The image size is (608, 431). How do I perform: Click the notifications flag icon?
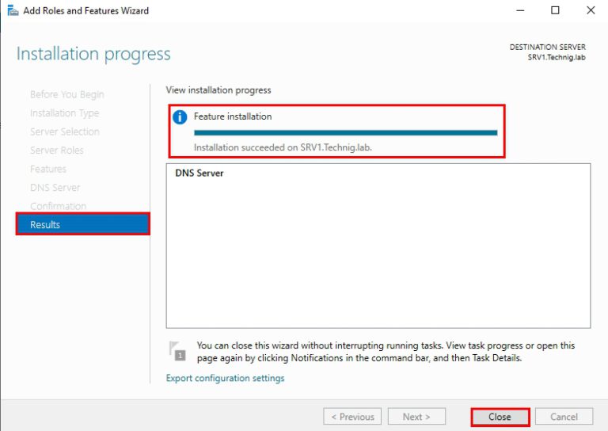click(177, 351)
